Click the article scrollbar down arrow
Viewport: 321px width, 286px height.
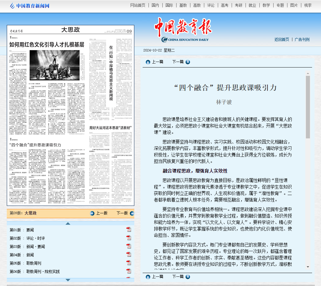click(x=308, y=267)
